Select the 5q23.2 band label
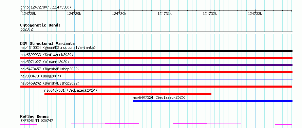 (26, 29)
